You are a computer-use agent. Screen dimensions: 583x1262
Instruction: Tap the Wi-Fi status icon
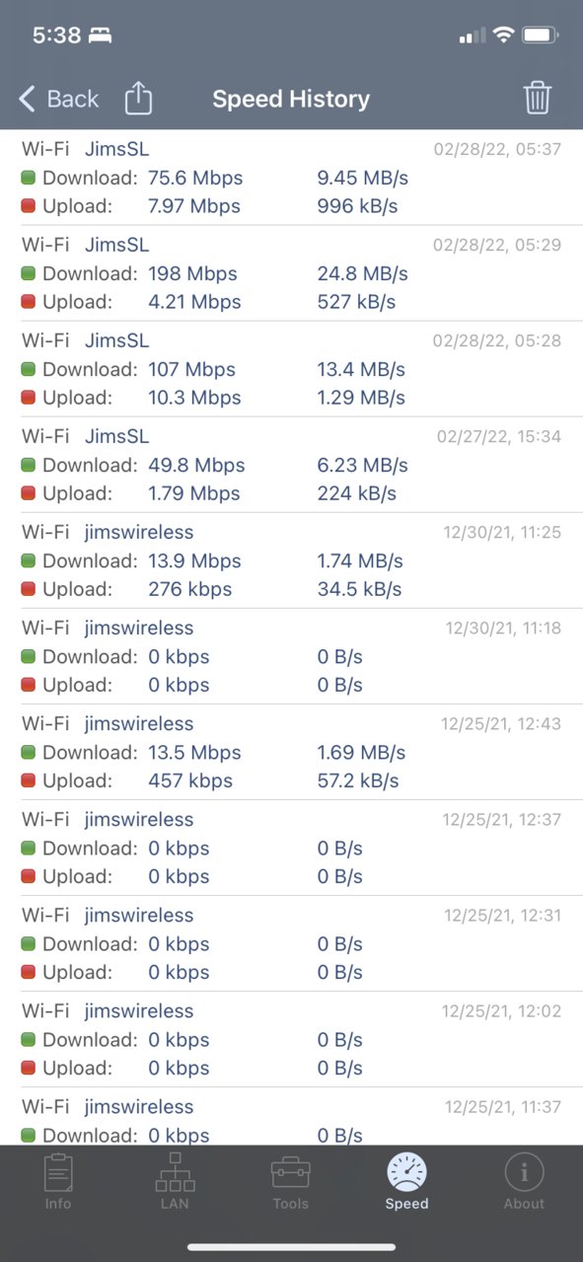pos(503,36)
